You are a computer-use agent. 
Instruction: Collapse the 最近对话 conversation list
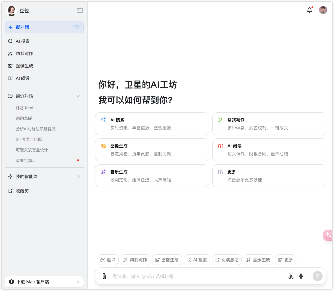point(78,96)
